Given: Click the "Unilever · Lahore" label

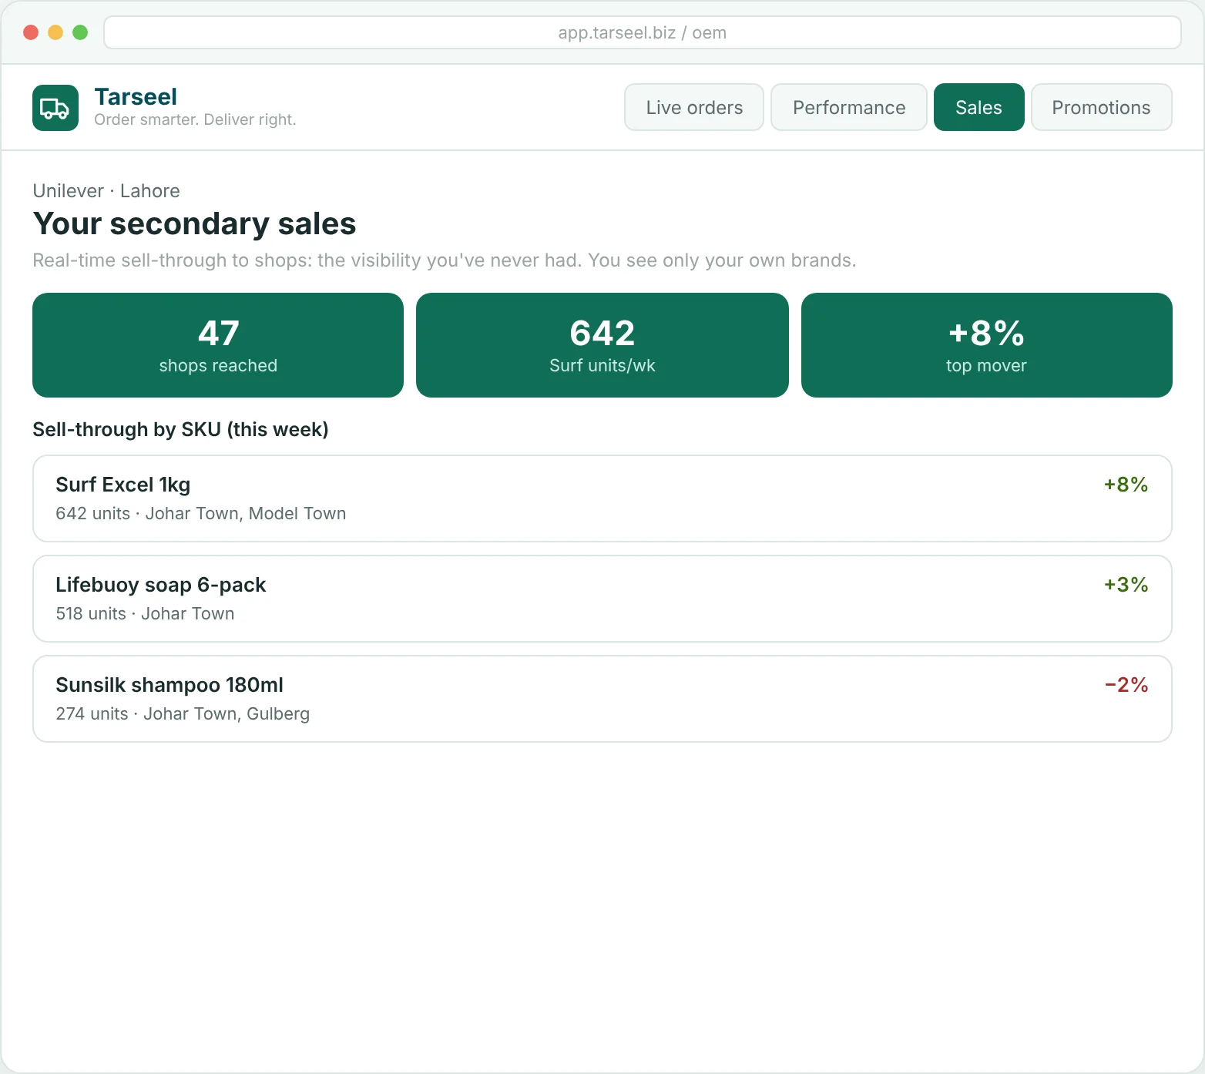Looking at the screenshot, I should pos(106,191).
